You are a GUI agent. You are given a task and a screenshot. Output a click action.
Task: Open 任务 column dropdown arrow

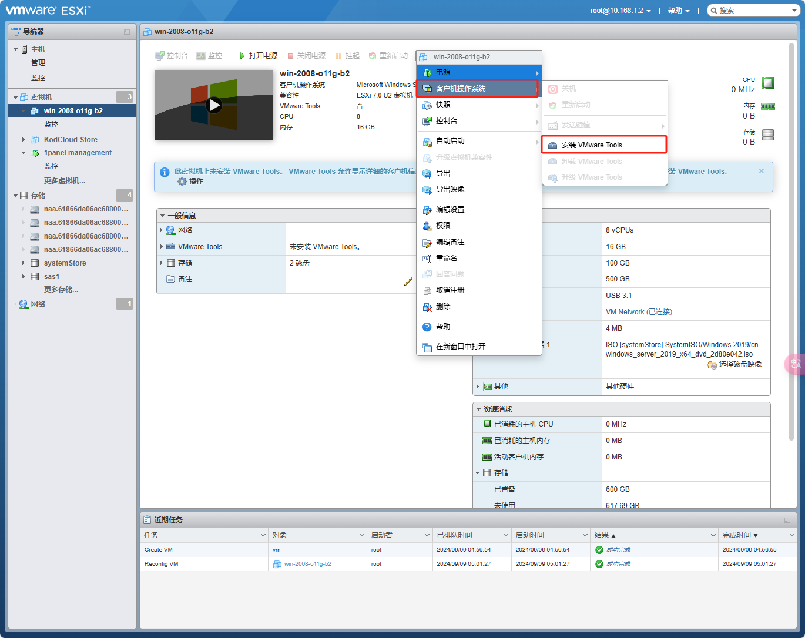point(263,535)
